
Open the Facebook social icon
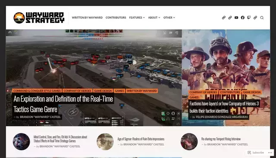click(242, 18)
